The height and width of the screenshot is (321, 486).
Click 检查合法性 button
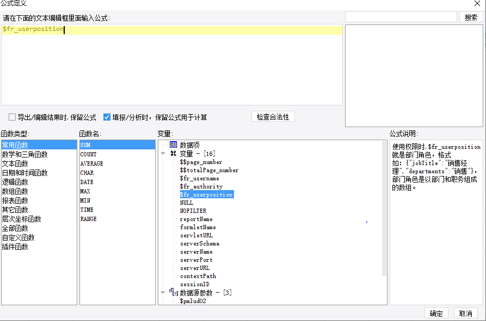coord(273,117)
